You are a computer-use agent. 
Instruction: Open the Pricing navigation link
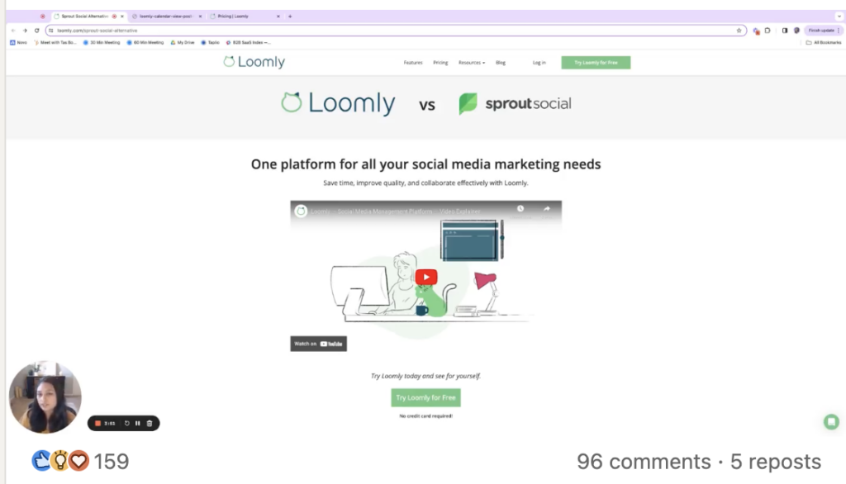[x=440, y=63]
